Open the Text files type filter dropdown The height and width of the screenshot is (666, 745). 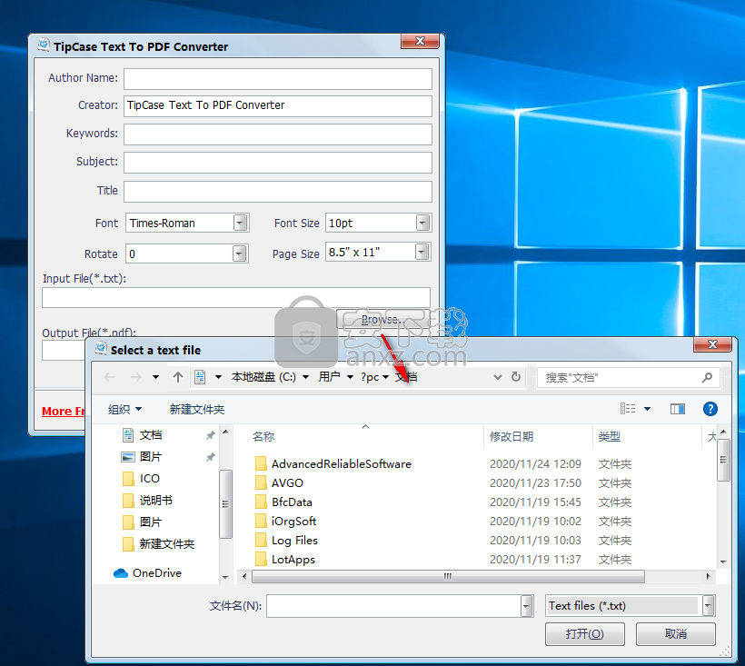pos(708,606)
